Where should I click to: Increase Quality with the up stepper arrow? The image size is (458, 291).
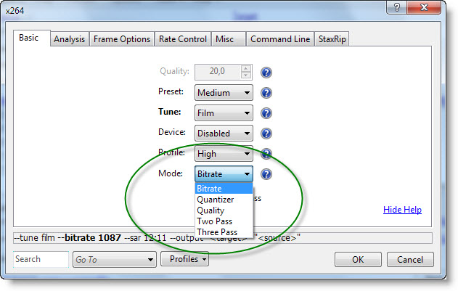point(245,69)
